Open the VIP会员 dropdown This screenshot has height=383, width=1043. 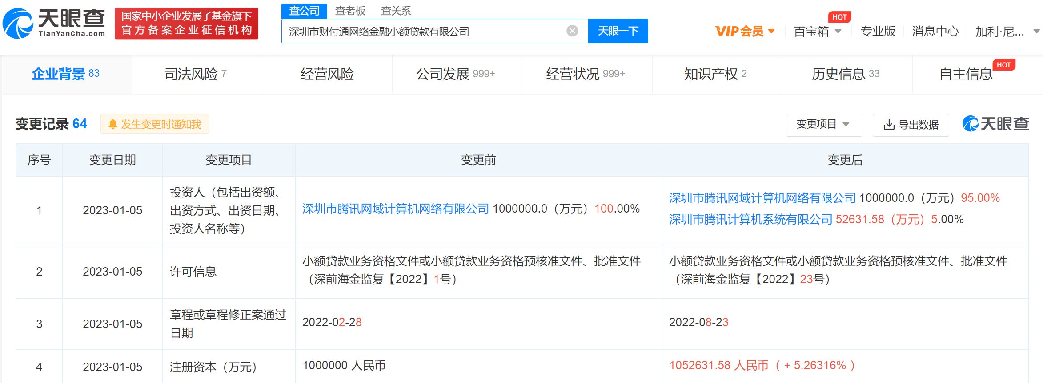point(745,32)
